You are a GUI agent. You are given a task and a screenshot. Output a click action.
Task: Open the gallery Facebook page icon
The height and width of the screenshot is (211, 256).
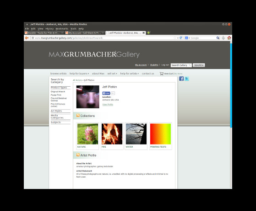181,79
